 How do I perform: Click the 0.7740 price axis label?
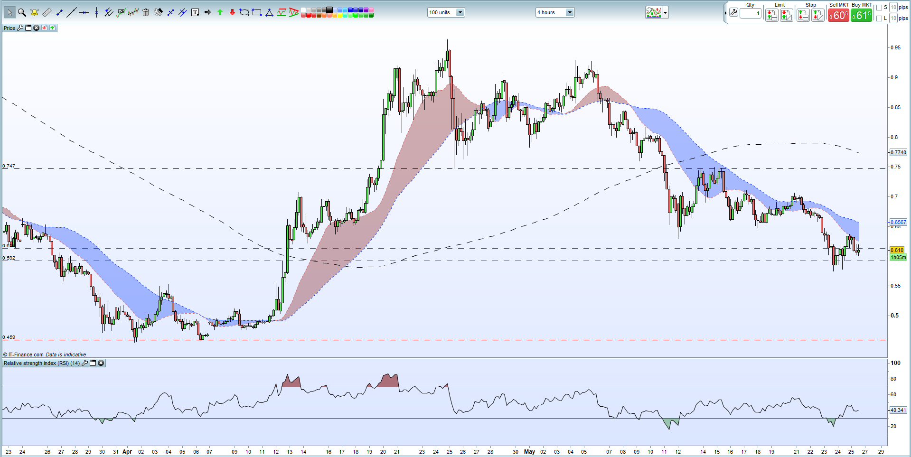(898, 152)
